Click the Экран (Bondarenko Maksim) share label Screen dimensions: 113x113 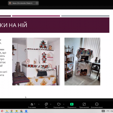[x=22, y=3]
